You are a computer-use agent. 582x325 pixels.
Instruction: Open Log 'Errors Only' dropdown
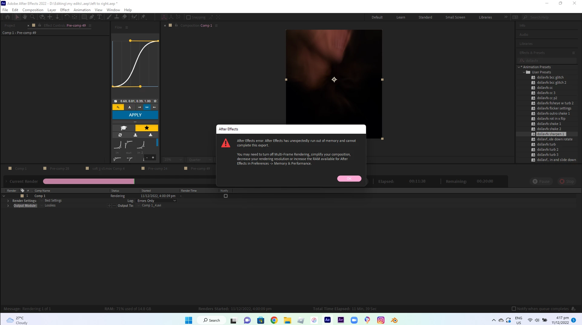[x=156, y=201]
